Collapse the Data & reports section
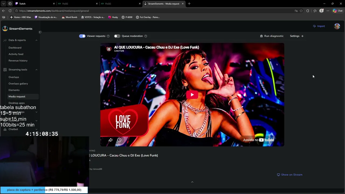This screenshot has height=194, width=345. 36,40
